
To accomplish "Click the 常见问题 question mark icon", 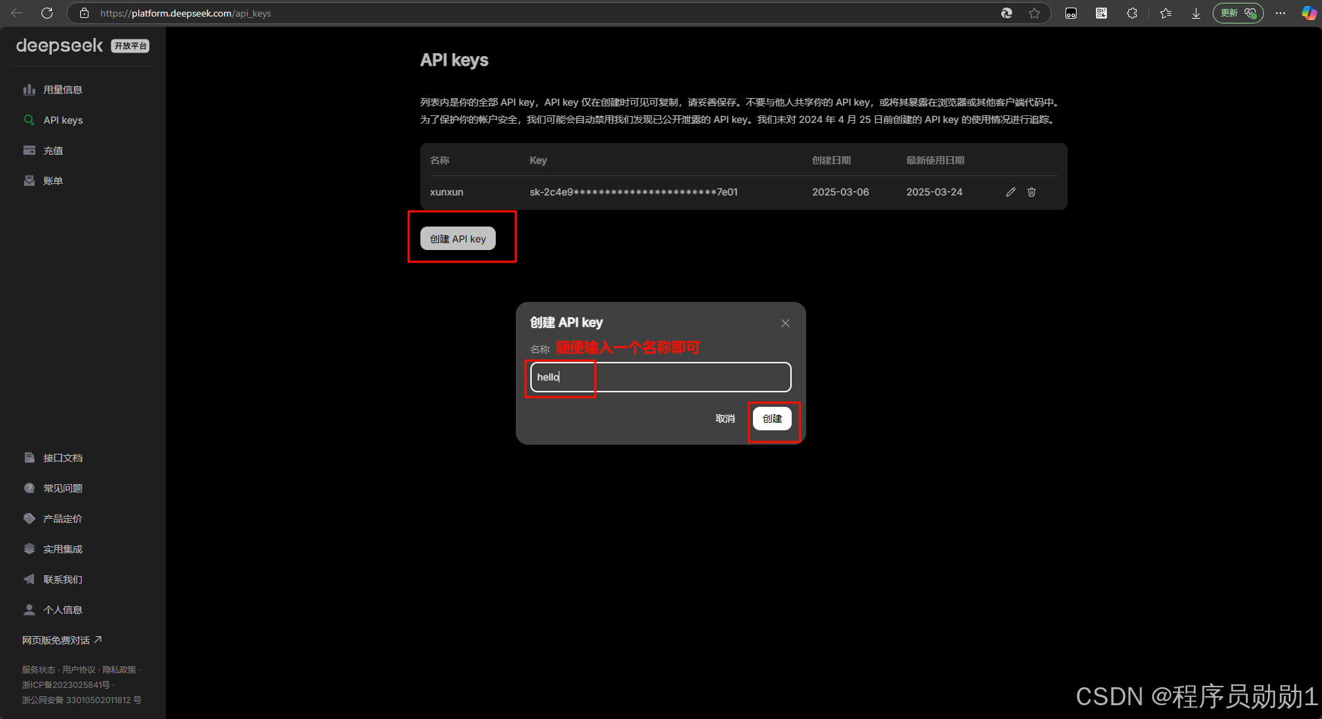I will click(29, 488).
